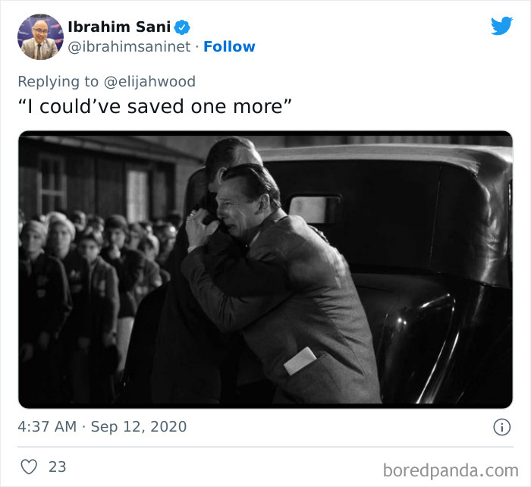Select the tweet text "I could've saved one more"
531x487 pixels.
coord(155,106)
